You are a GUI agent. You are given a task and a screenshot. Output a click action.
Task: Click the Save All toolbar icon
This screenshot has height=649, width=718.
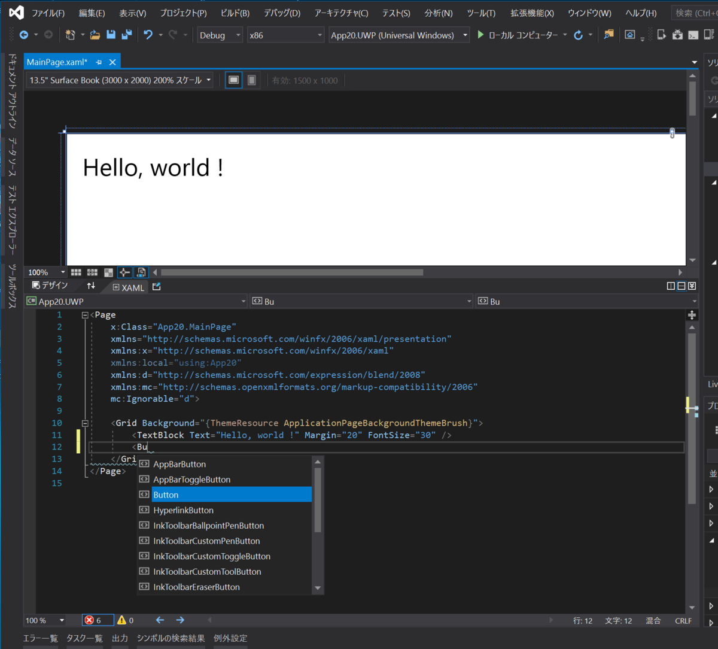(x=127, y=35)
